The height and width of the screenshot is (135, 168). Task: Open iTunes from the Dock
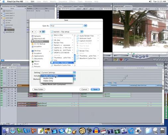68,131
